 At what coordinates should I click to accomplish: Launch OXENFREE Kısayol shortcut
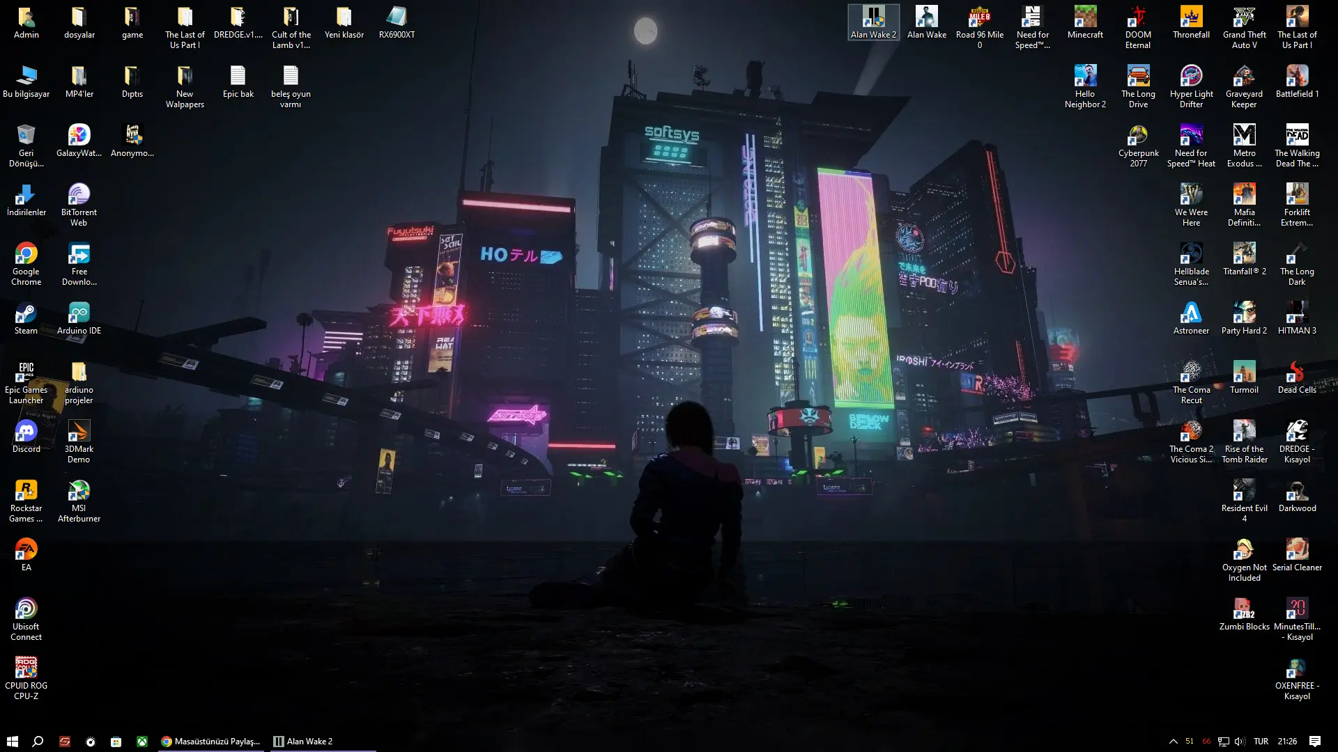click(x=1297, y=678)
